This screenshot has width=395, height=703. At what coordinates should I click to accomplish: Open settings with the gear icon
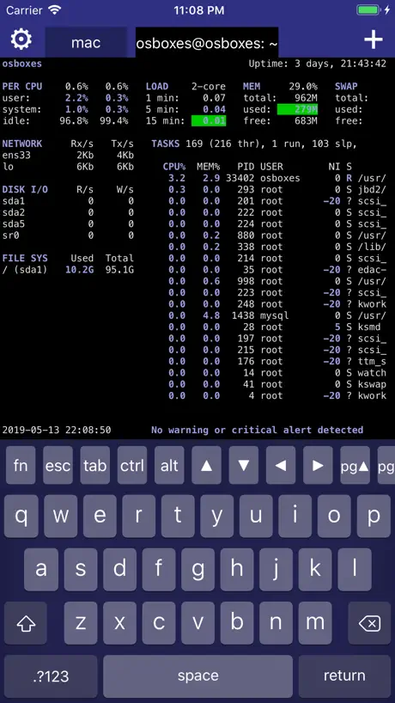[x=21, y=40]
